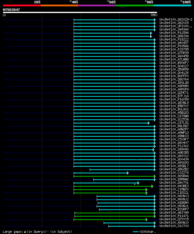The image size is (194, 234).
Task: Select hit label UniRef100_P12302
Action: click(174, 146)
